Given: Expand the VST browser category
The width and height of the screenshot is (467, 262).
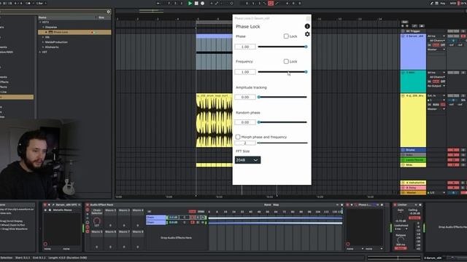Looking at the screenshot, I should (40, 52).
